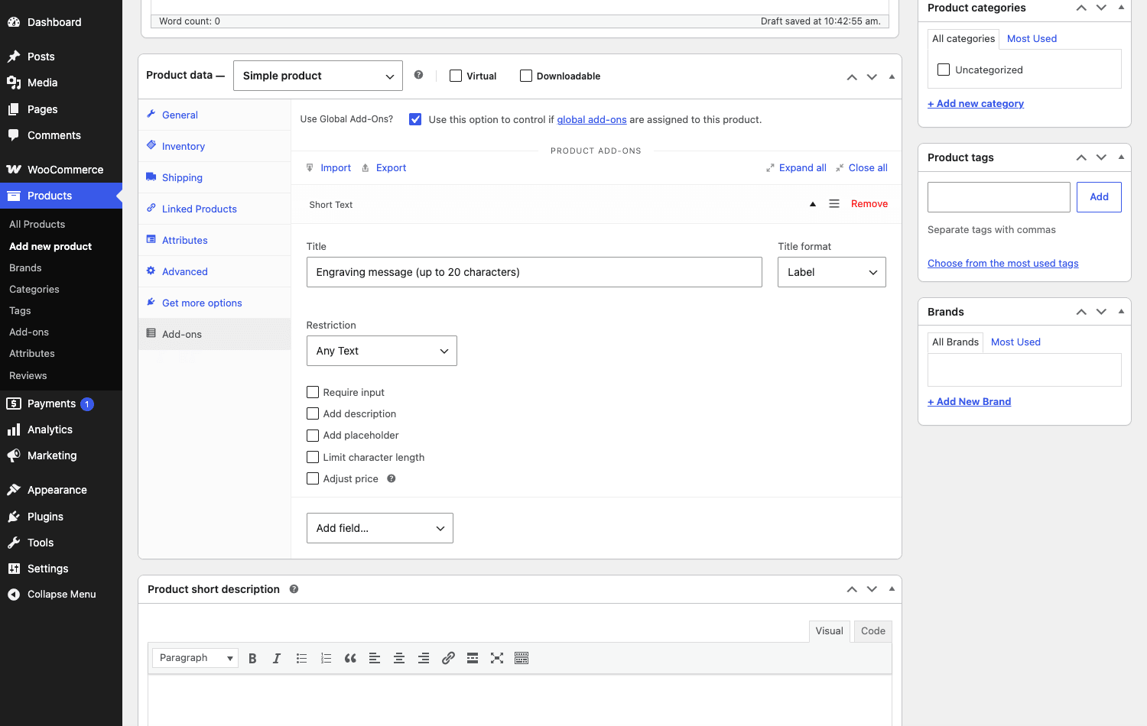Enable the Virtual product checkbox
1147x726 pixels.
[456, 76]
